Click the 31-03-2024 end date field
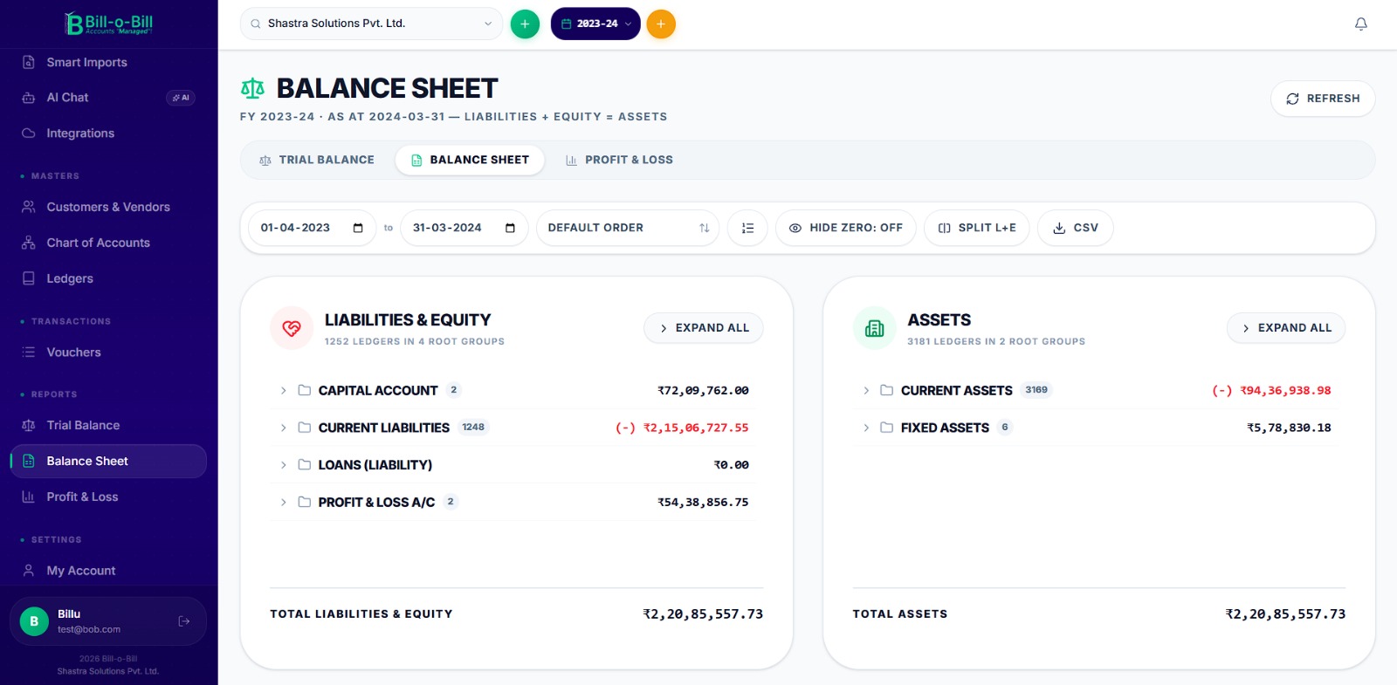 click(465, 228)
